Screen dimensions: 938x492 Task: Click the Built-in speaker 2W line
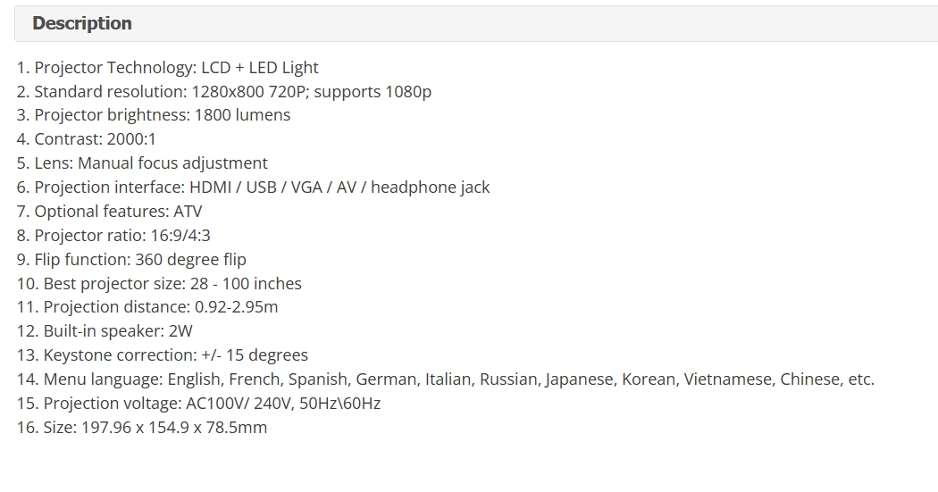coord(105,331)
